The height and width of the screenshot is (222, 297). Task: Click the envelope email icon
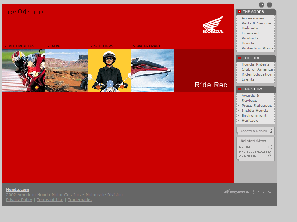coord(262,5)
